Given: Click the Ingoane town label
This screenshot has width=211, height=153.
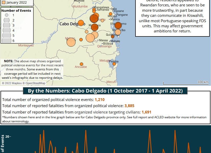Looking at the screenshot, I should [119, 11].
